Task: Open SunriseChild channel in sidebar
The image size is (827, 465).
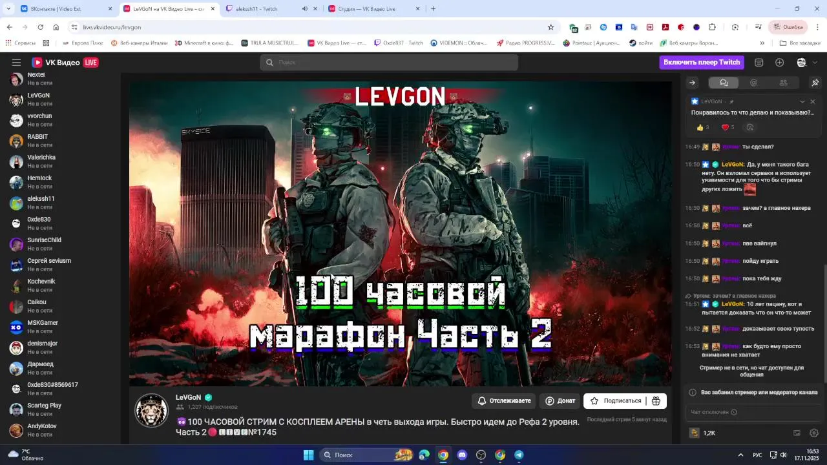Action: [x=60, y=244]
